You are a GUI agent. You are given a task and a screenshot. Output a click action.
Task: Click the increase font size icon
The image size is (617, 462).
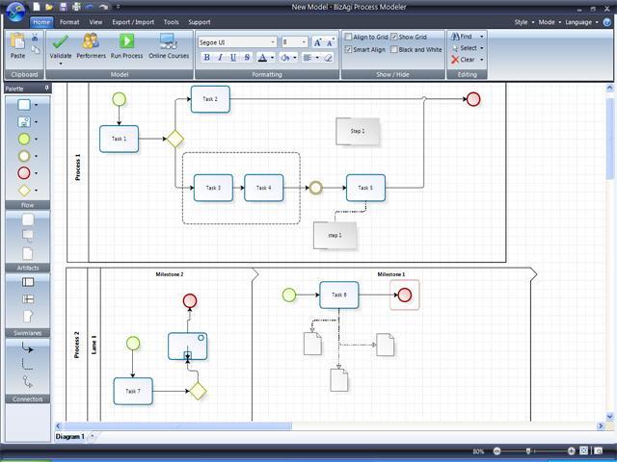pyautogui.click(x=317, y=42)
